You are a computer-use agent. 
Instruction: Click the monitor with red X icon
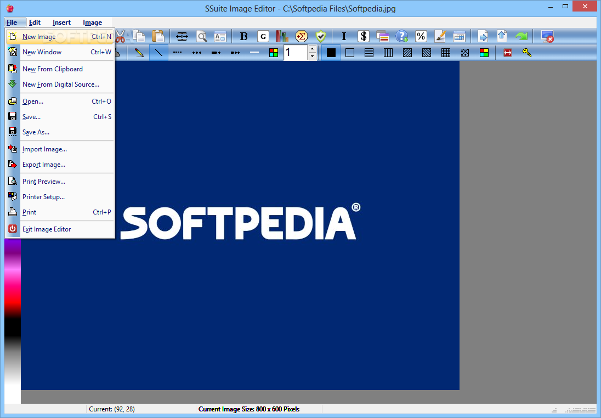click(547, 36)
